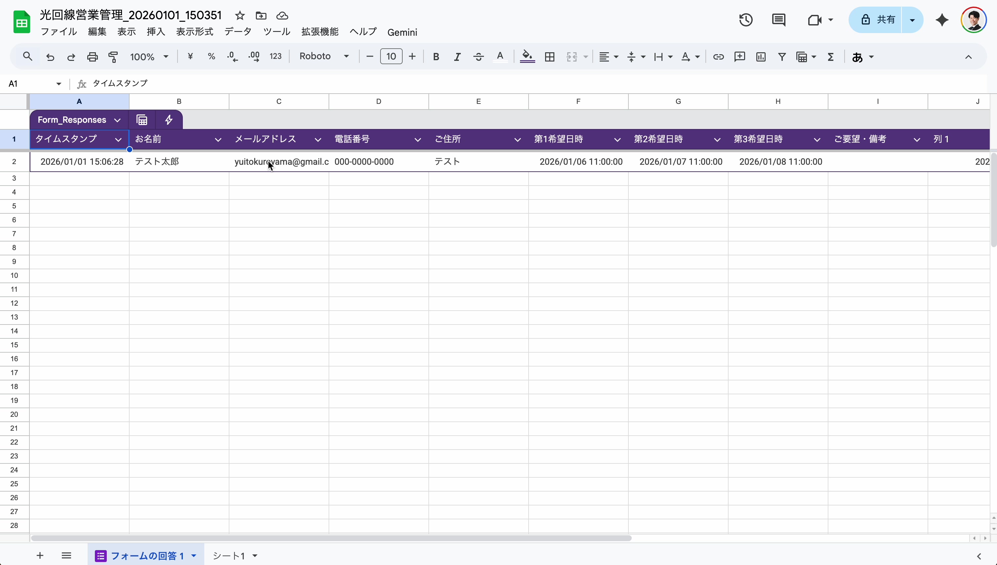Add a new sheet with plus button
The image size is (997, 565).
[40, 556]
